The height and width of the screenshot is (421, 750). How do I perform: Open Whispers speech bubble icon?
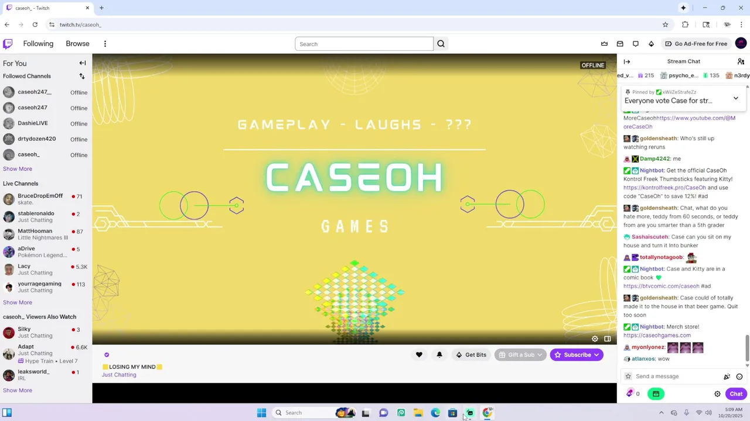coord(636,44)
